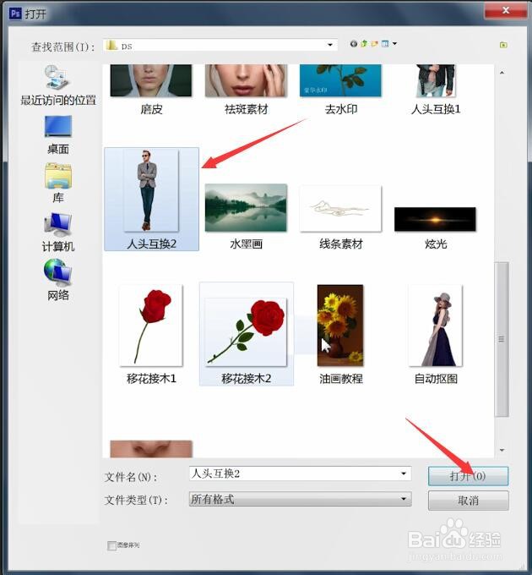
Task: Click the 自动抠图 file name label
Action: (x=436, y=379)
